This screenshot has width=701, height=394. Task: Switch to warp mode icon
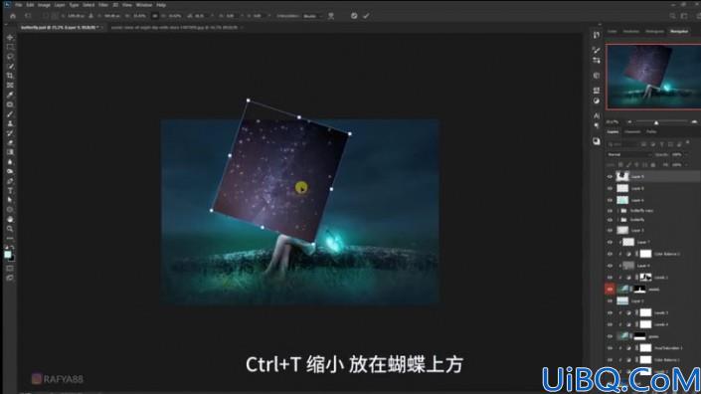(x=331, y=16)
